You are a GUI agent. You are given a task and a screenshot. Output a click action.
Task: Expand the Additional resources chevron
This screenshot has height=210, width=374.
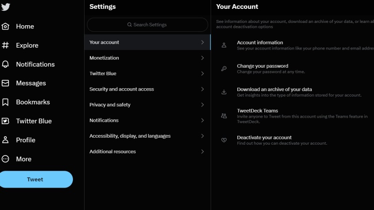click(x=202, y=151)
